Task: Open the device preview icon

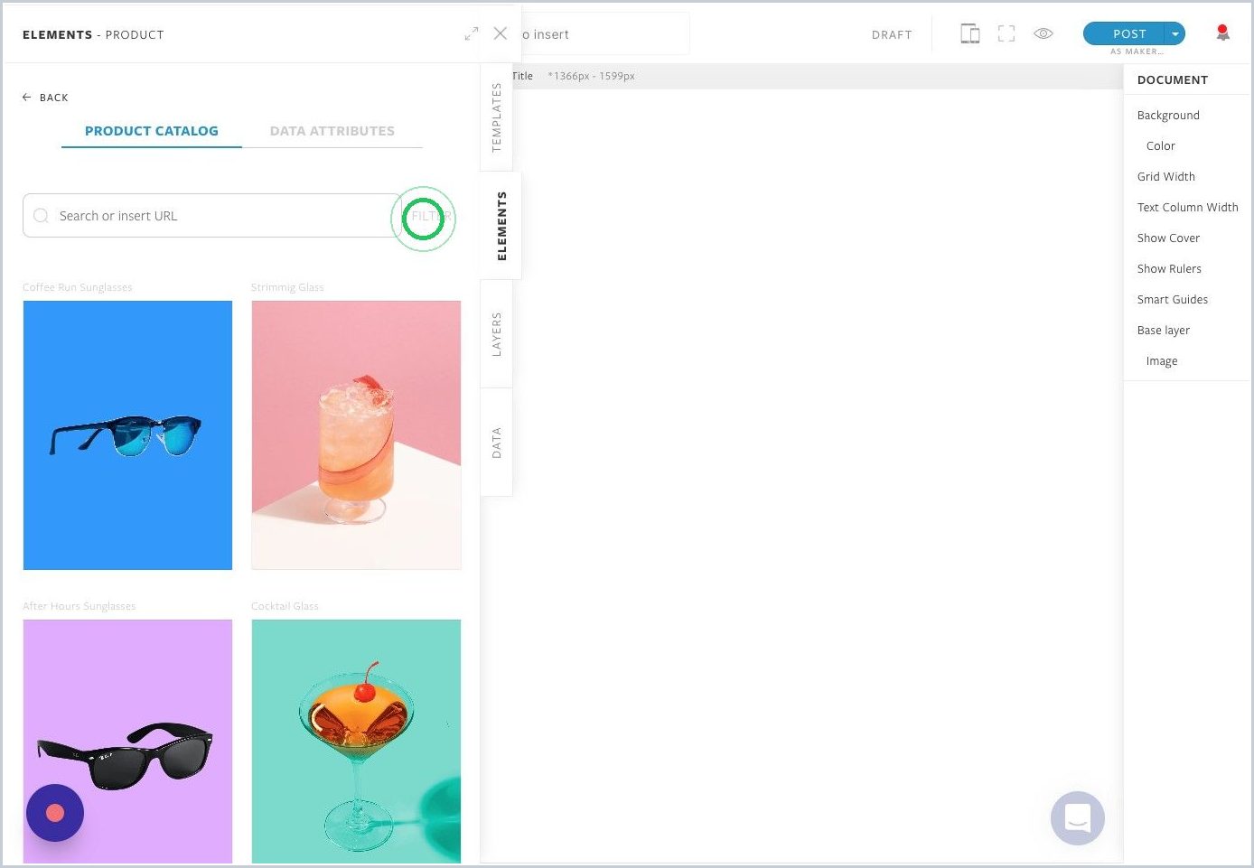Action: coord(970,34)
